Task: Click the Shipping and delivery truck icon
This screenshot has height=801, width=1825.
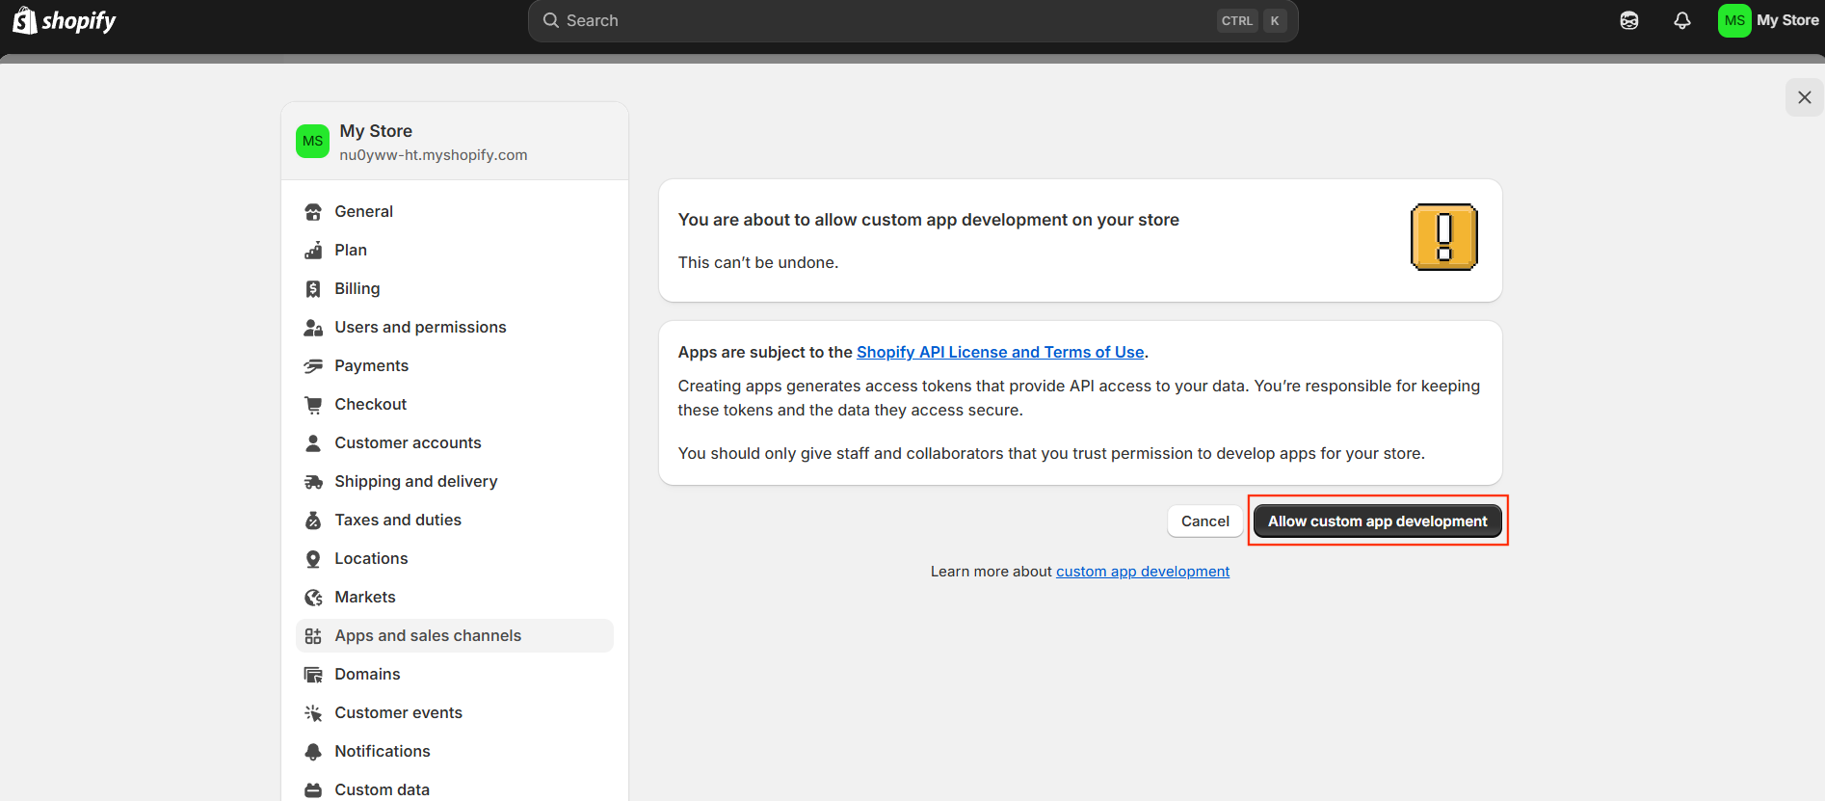Action: coord(313,482)
